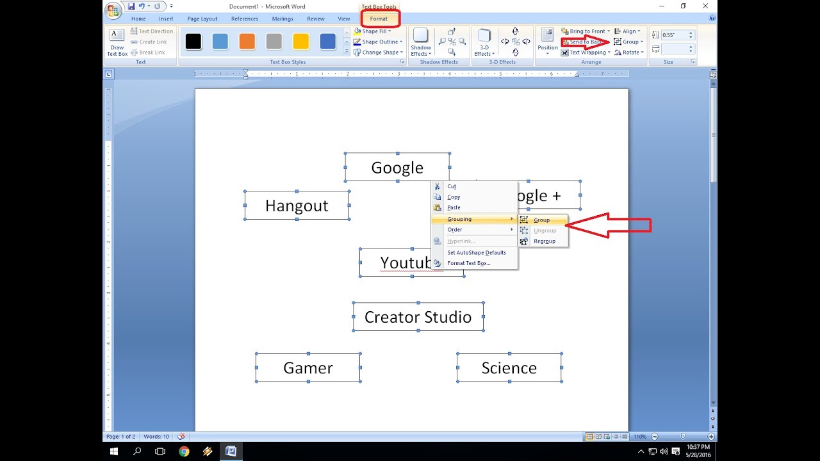Apply the black text box style
820x461 pixels.
pos(193,42)
